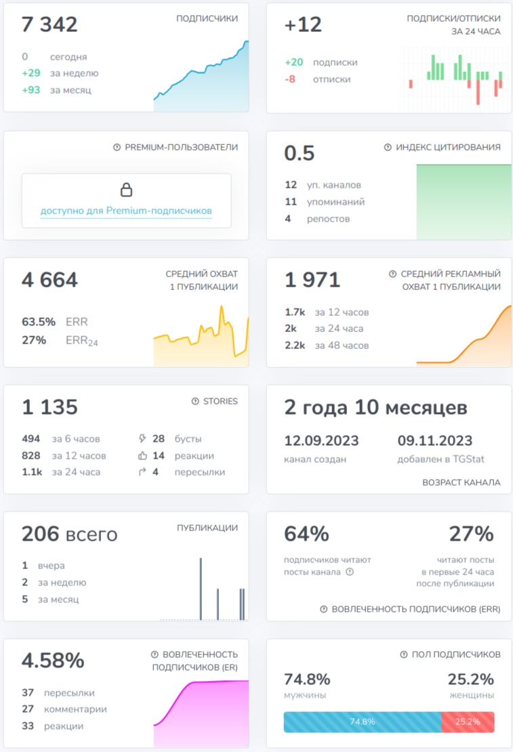Click the blue 74.8% men bar segment
The height and width of the screenshot is (752, 513).
tap(363, 722)
